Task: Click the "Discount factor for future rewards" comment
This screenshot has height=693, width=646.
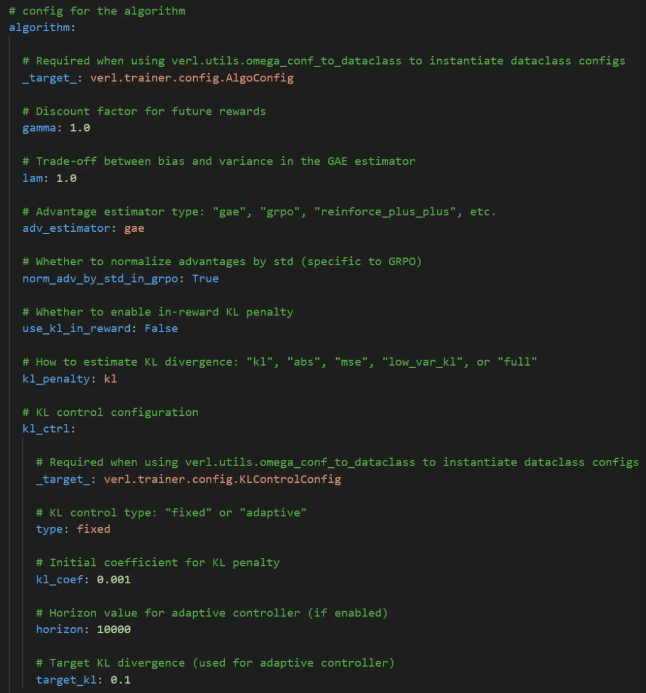Action: click(144, 111)
